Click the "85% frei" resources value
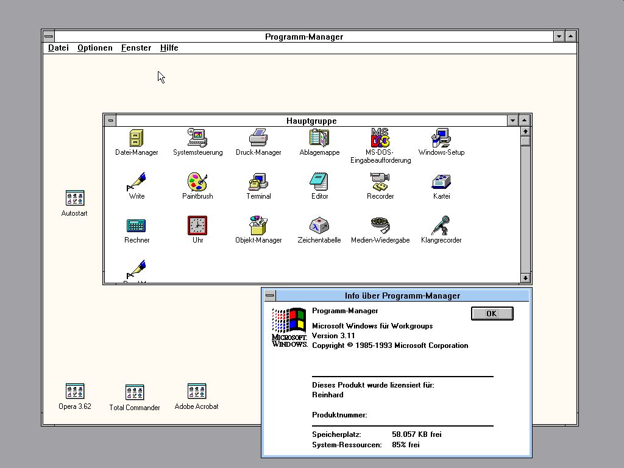Screen dimensions: 624x468 pyautogui.click(x=405, y=444)
